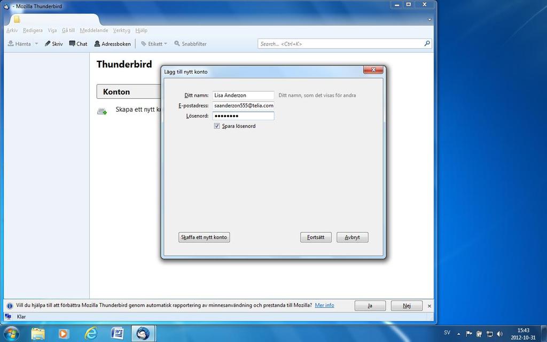Click the online status icon in status bar

point(8,316)
